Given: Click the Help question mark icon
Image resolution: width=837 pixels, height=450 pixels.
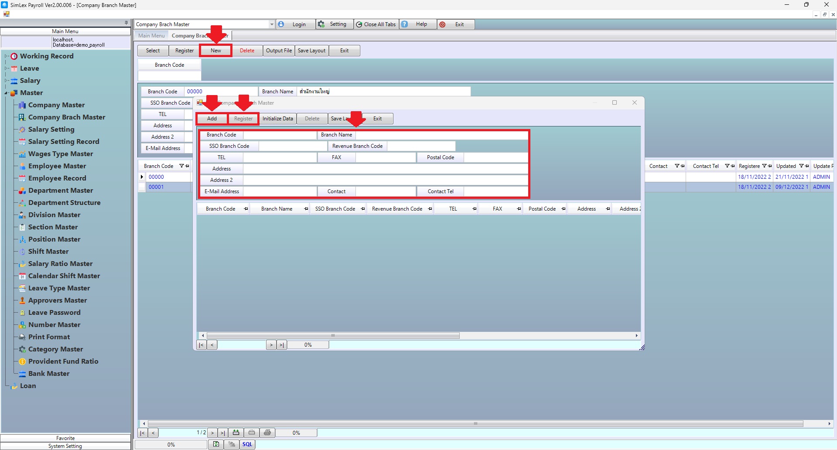Looking at the screenshot, I should 405,24.
